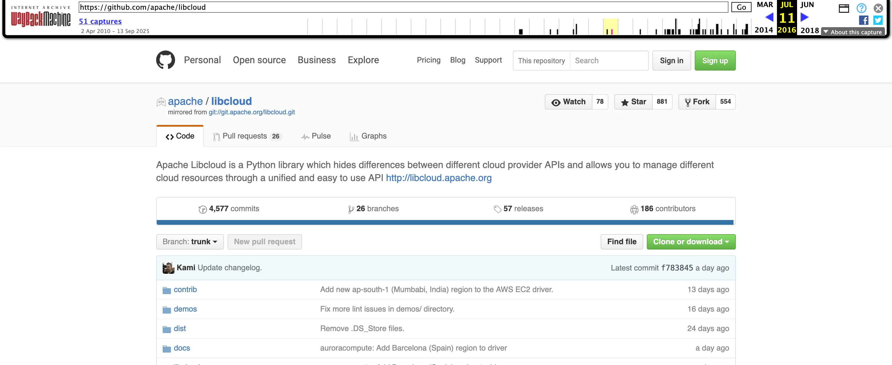Open Business in GitHub navigation
Viewport: 892px width, 365px height.
(x=317, y=60)
